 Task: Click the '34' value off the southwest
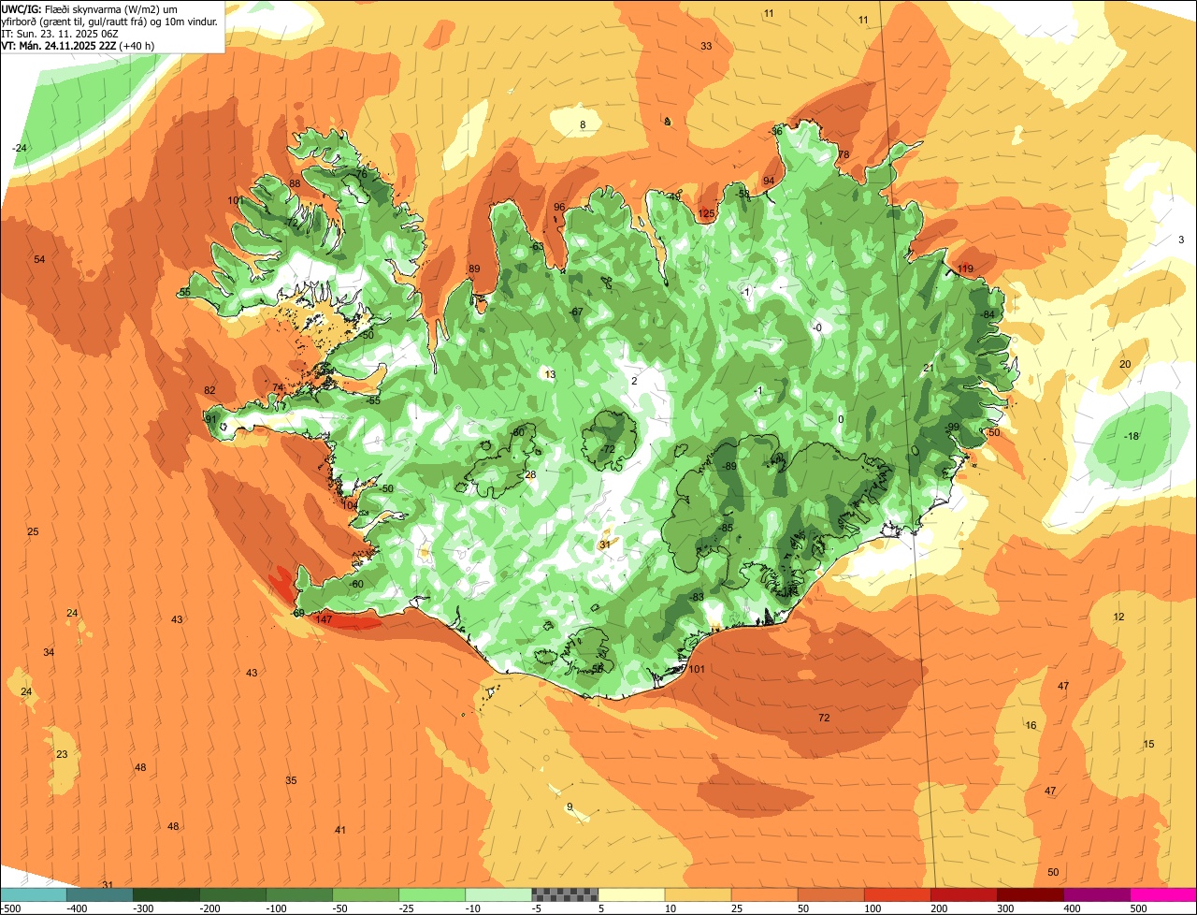49,652
